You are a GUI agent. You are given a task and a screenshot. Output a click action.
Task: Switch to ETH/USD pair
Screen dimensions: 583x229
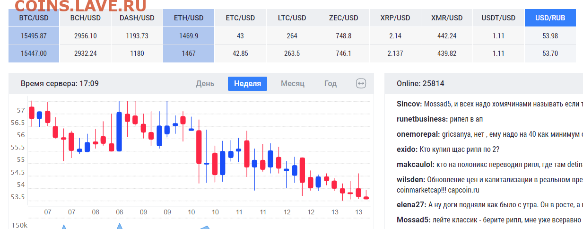point(189,18)
